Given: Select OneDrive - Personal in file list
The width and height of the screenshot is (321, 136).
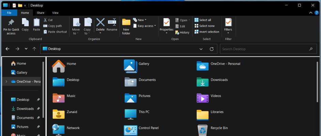Looking at the screenshot, I should coord(218,66).
